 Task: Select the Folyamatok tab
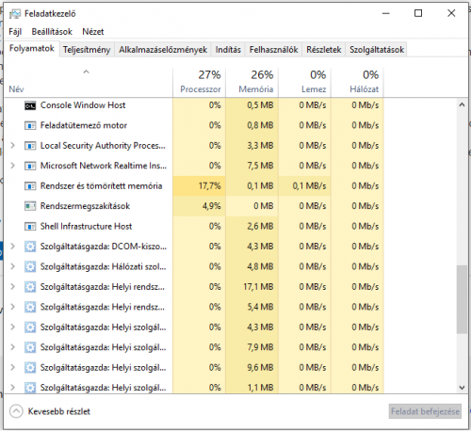click(x=32, y=49)
